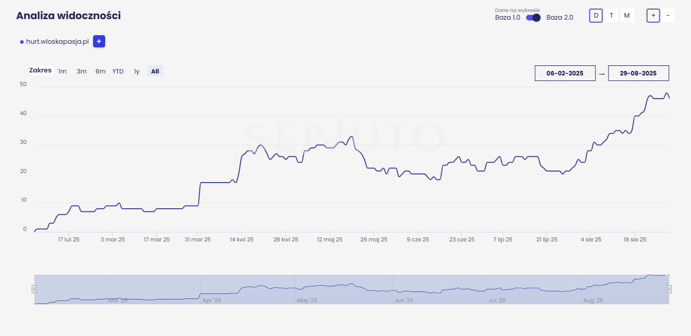Viewport: 691px width, 336px height.
Task: Choose the YTD range option
Action: pyautogui.click(x=118, y=71)
